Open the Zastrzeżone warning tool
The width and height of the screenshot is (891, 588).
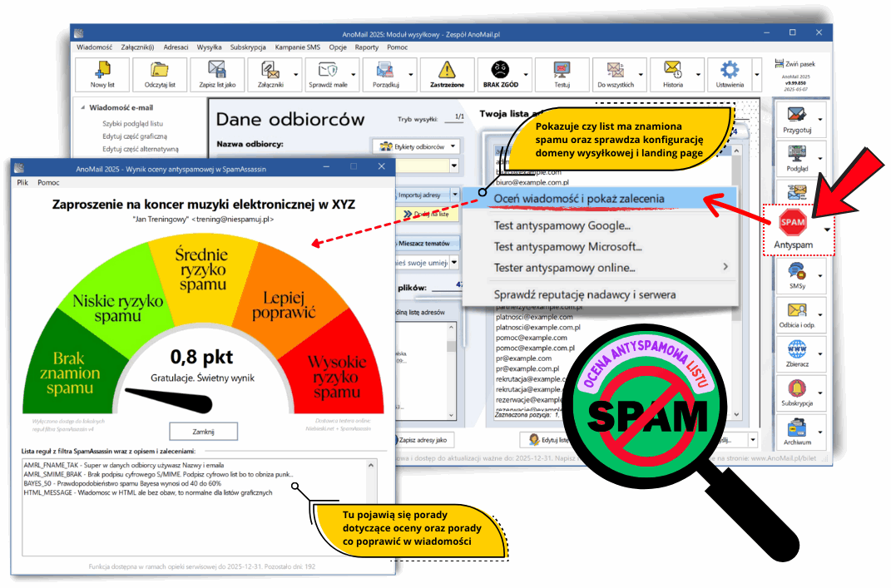(x=447, y=74)
